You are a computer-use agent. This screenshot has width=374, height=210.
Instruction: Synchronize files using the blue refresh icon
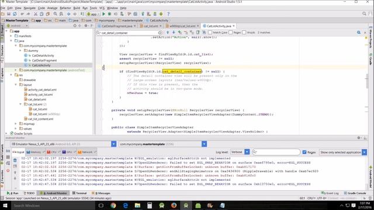pos(15,14)
